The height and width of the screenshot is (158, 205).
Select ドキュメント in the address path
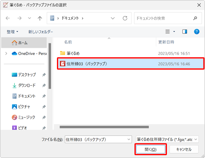70,18
